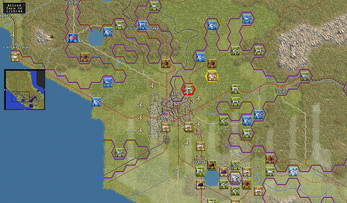The width and height of the screenshot is (347, 203).
Task: Select the red-highlighted armor unit near Rome
Action: coord(189,89)
